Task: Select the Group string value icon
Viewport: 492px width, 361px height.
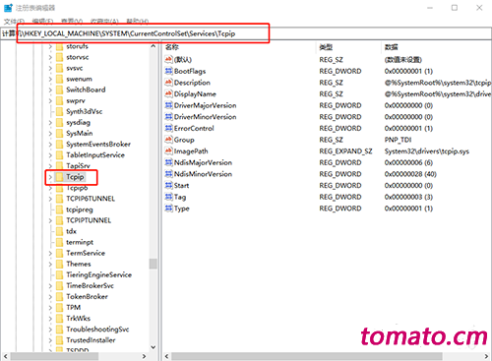Action: (168, 140)
